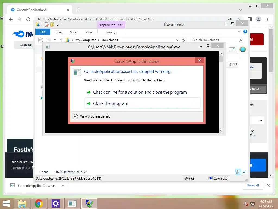
Task: Reload the MediaFire page
Action: click(x=28, y=19)
